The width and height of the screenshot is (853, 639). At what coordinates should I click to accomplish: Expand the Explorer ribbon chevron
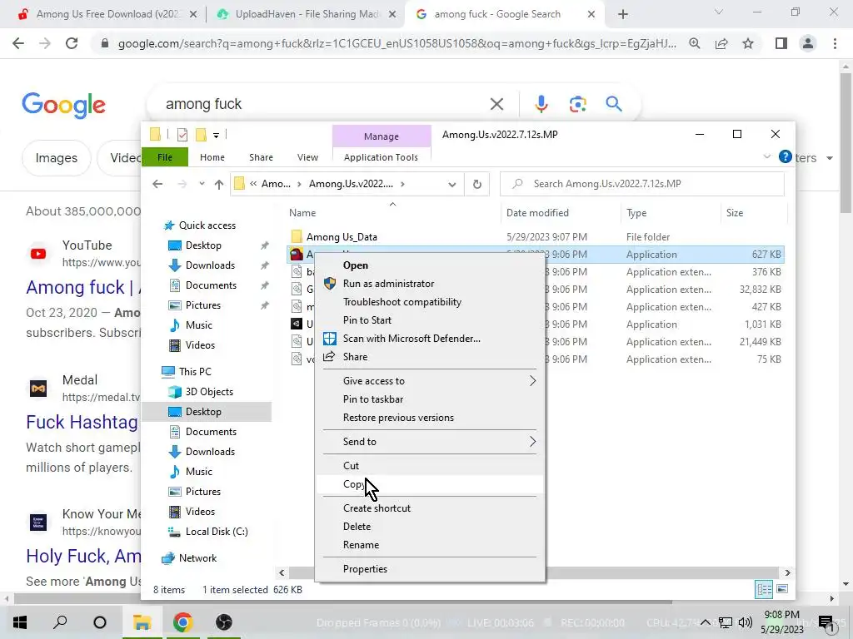coord(767,156)
